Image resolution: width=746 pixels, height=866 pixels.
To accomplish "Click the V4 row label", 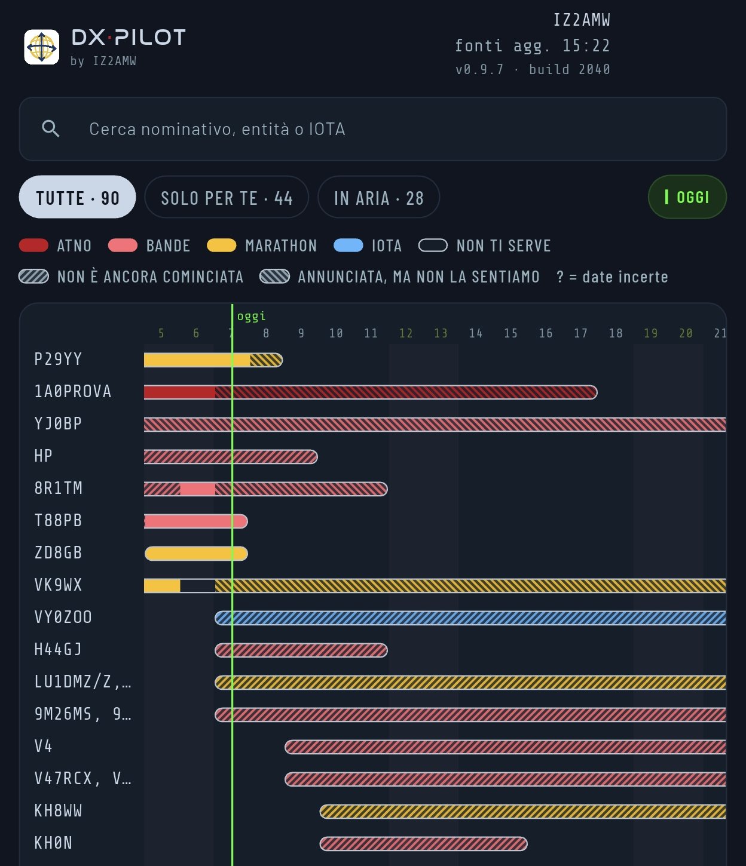I will 44,747.
